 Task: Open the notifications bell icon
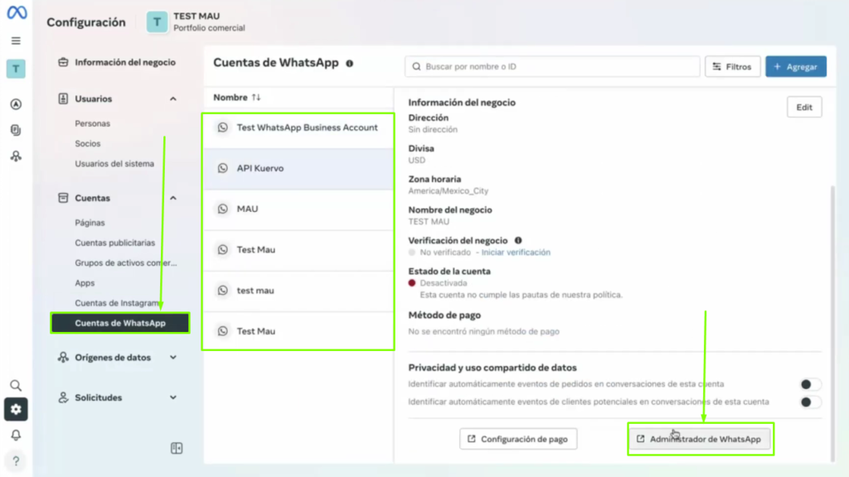[x=16, y=434]
